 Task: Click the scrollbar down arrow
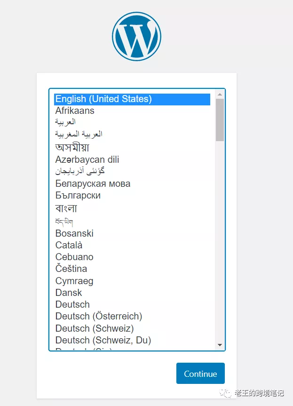click(220, 345)
